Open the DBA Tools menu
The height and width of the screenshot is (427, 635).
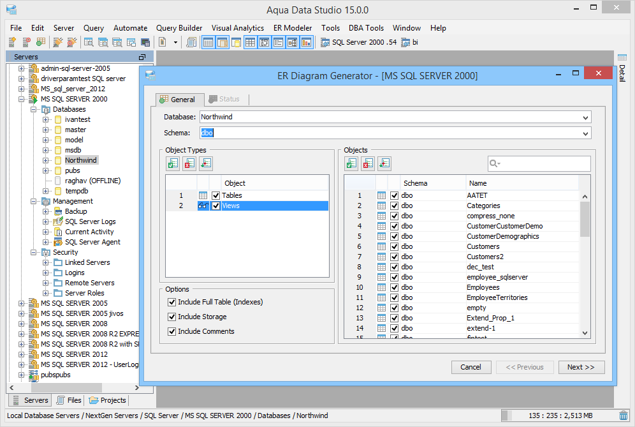point(366,28)
